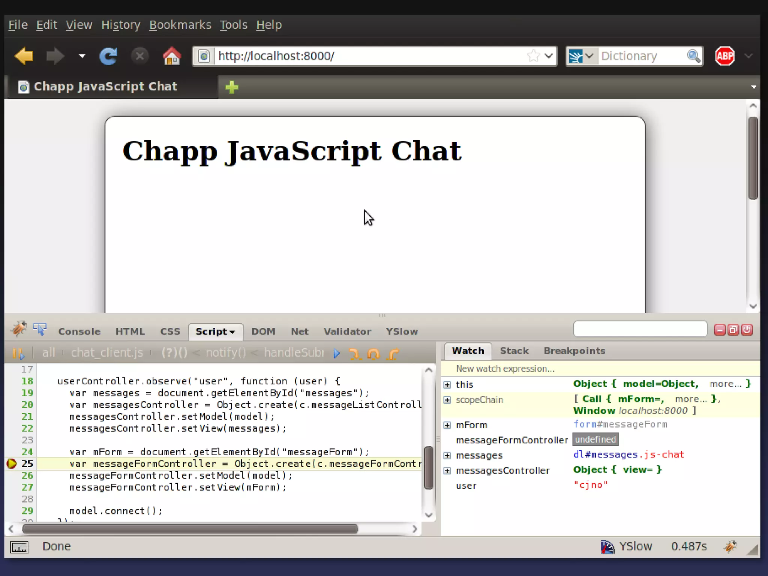Bookmark page with the star icon
Image resolution: width=768 pixels, height=576 pixels.
click(532, 56)
